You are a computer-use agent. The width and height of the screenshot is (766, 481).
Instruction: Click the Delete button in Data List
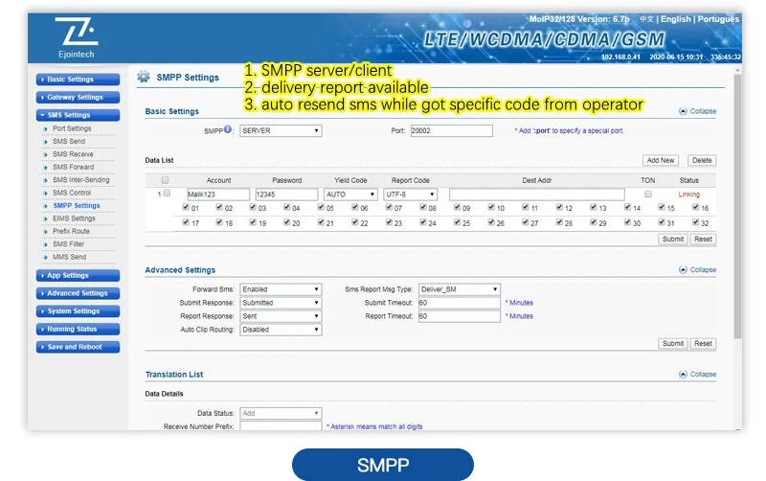pyautogui.click(x=702, y=160)
